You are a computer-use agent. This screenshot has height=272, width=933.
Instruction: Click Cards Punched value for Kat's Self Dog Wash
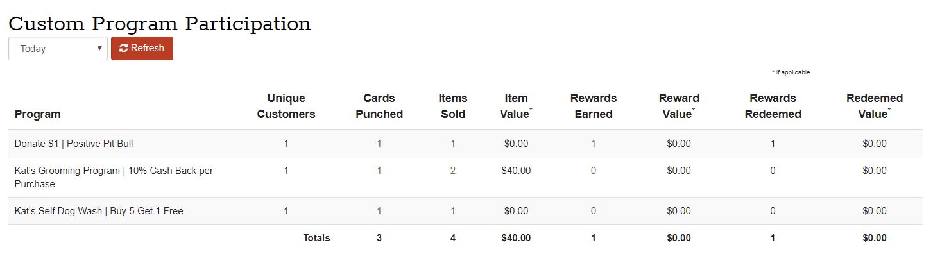coord(379,211)
